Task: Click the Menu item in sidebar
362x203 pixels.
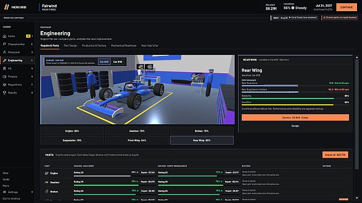Action: click(x=6, y=186)
